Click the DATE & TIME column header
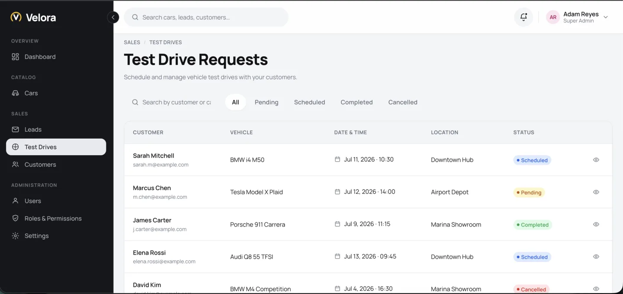The image size is (623, 294). click(x=350, y=132)
